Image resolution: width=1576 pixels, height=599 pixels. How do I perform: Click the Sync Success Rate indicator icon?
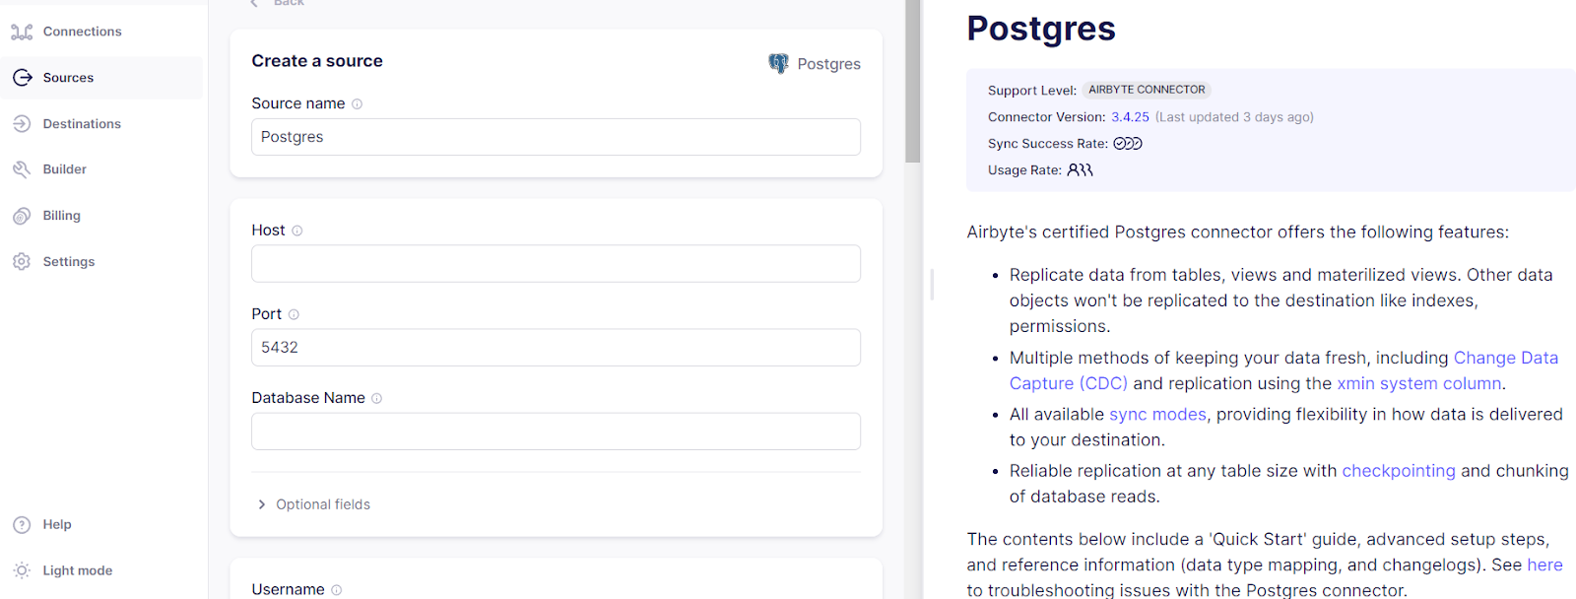(1128, 144)
